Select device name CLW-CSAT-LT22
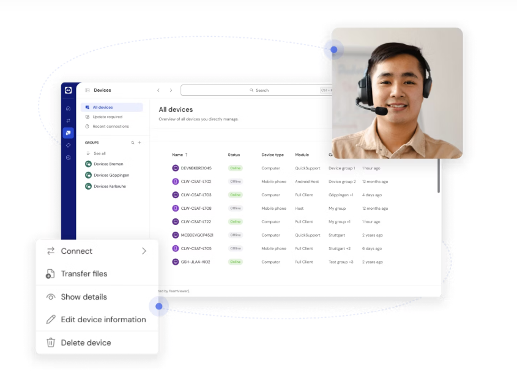 [x=196, y=222]
